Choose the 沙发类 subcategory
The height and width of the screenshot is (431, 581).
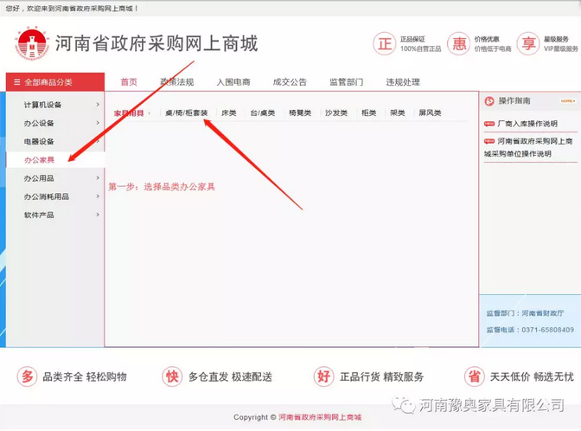(336, 113)
